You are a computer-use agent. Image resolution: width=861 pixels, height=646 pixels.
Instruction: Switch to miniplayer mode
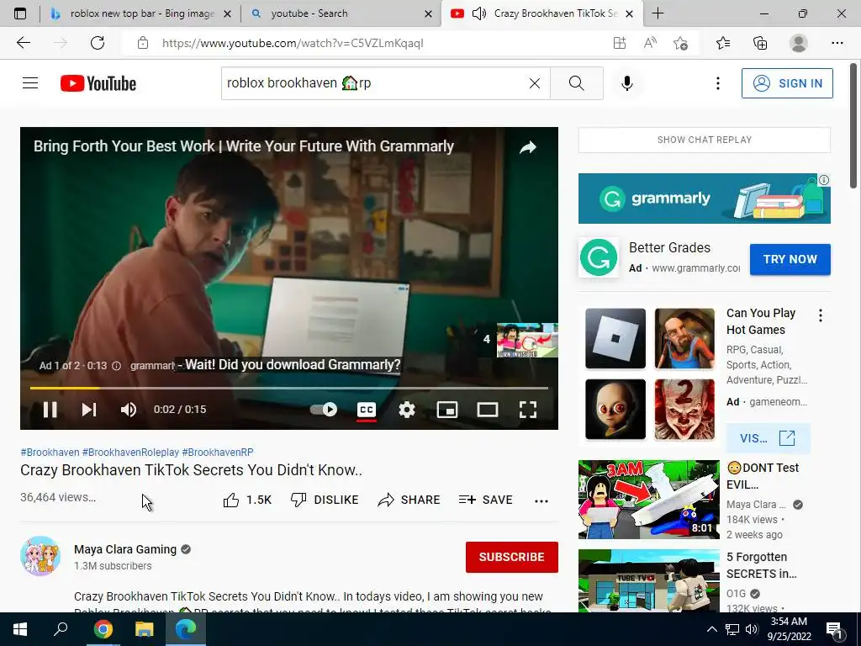click(x=447, y=410)
